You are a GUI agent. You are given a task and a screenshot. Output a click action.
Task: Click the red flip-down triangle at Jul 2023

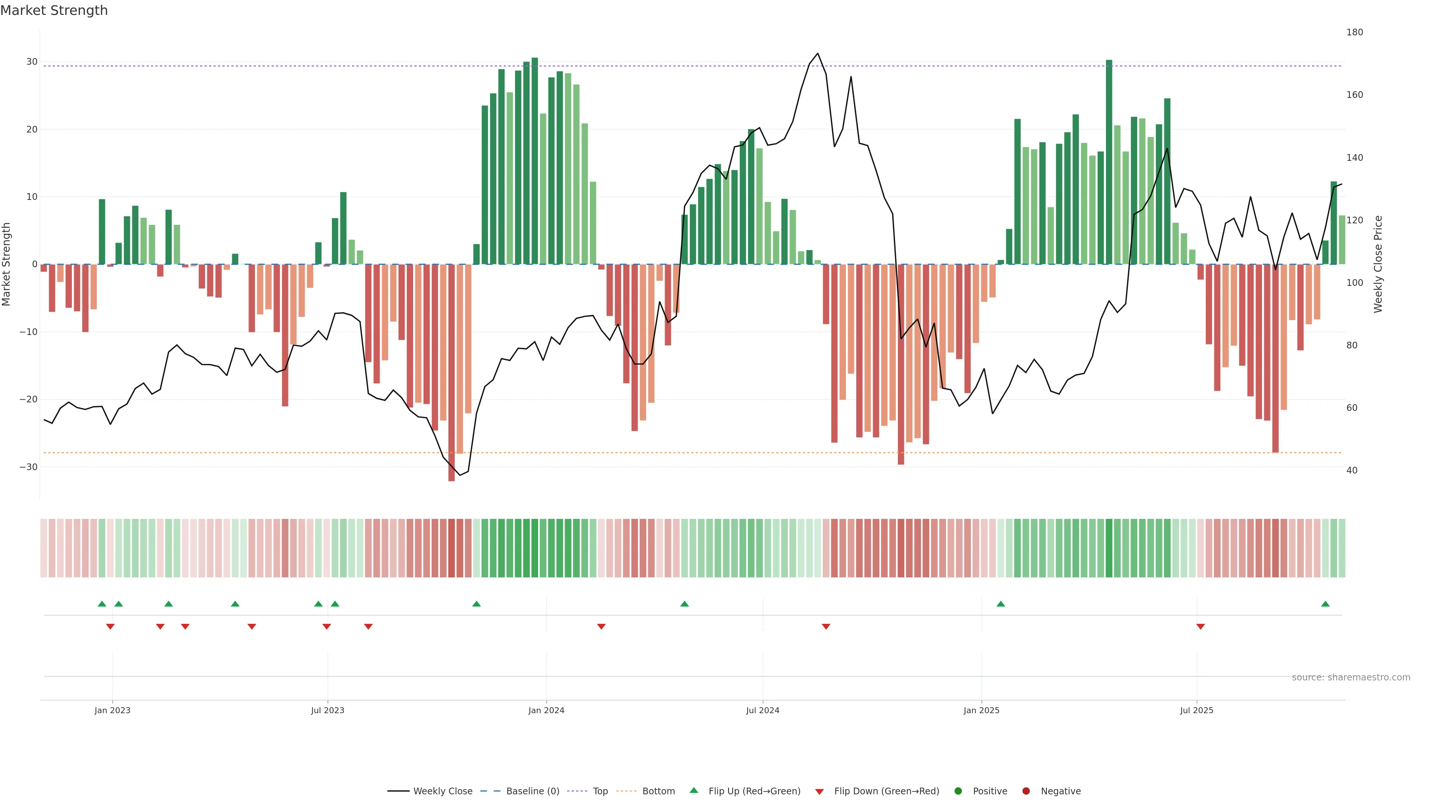(x=327, y=626)
